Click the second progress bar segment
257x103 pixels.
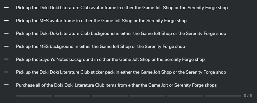tap(72, 96)
